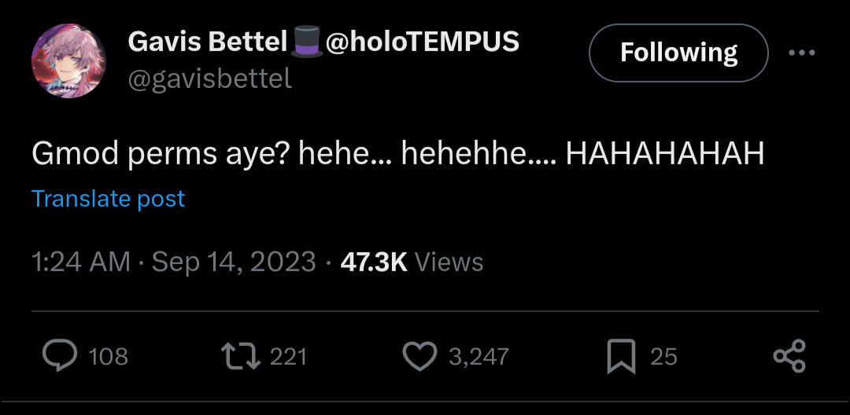The image size is (850, 415).
Task: View the 47.3K Views analytics
Action: (412, 262)
